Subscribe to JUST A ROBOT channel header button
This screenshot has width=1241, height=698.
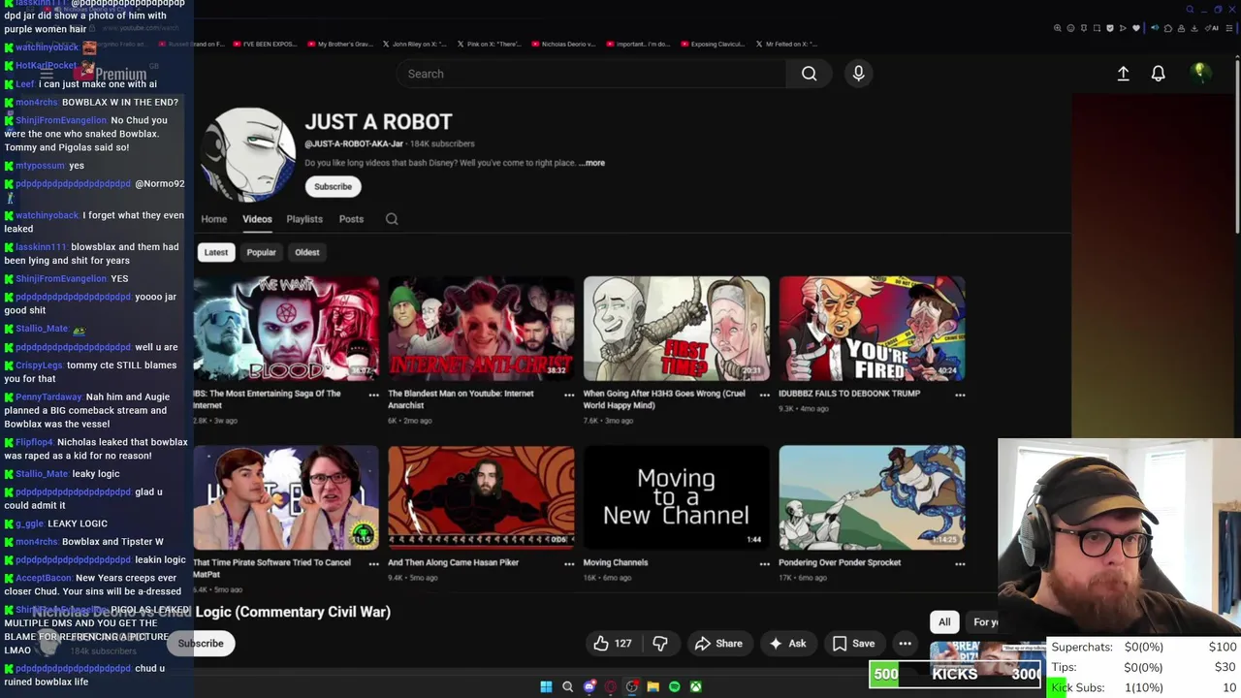click(333, 186)
